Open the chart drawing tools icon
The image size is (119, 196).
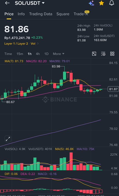(x=94, y=54)
